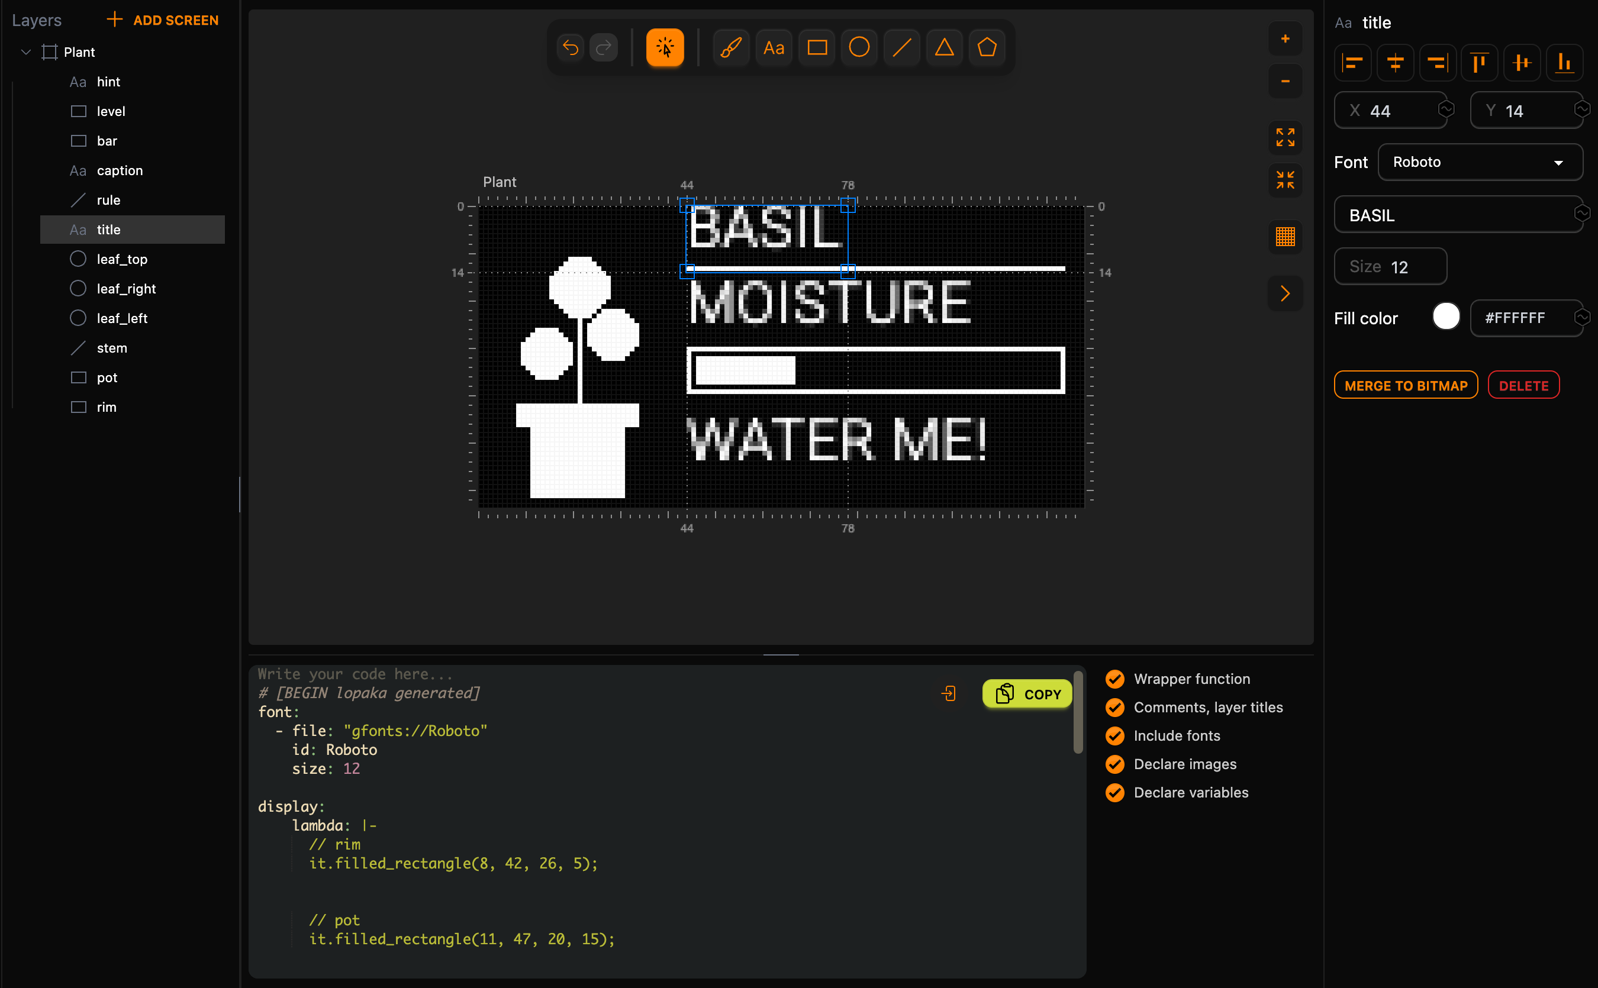This screenshot has width=1598, height=988.
Task: Click the code panel vertical scrollbar
Action: click(1078, 713)
